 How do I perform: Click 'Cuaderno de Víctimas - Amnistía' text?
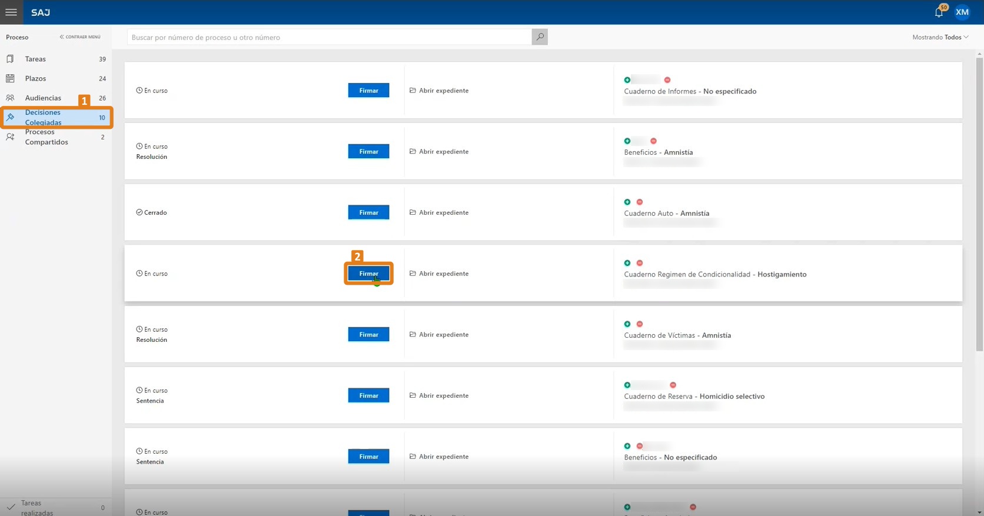pyautogui.click(x=677, y=335)
